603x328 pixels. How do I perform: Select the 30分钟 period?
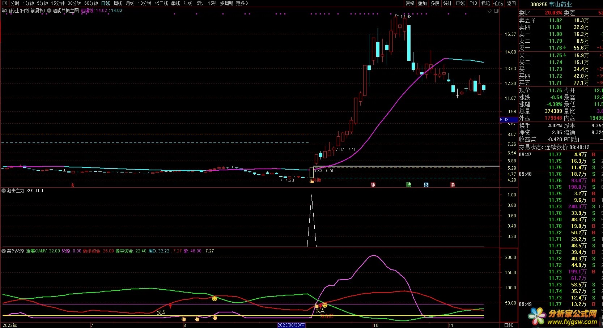pyautogui.click(x=75, y=3)
